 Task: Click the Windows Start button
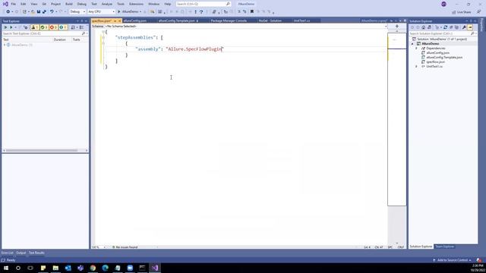6,268
